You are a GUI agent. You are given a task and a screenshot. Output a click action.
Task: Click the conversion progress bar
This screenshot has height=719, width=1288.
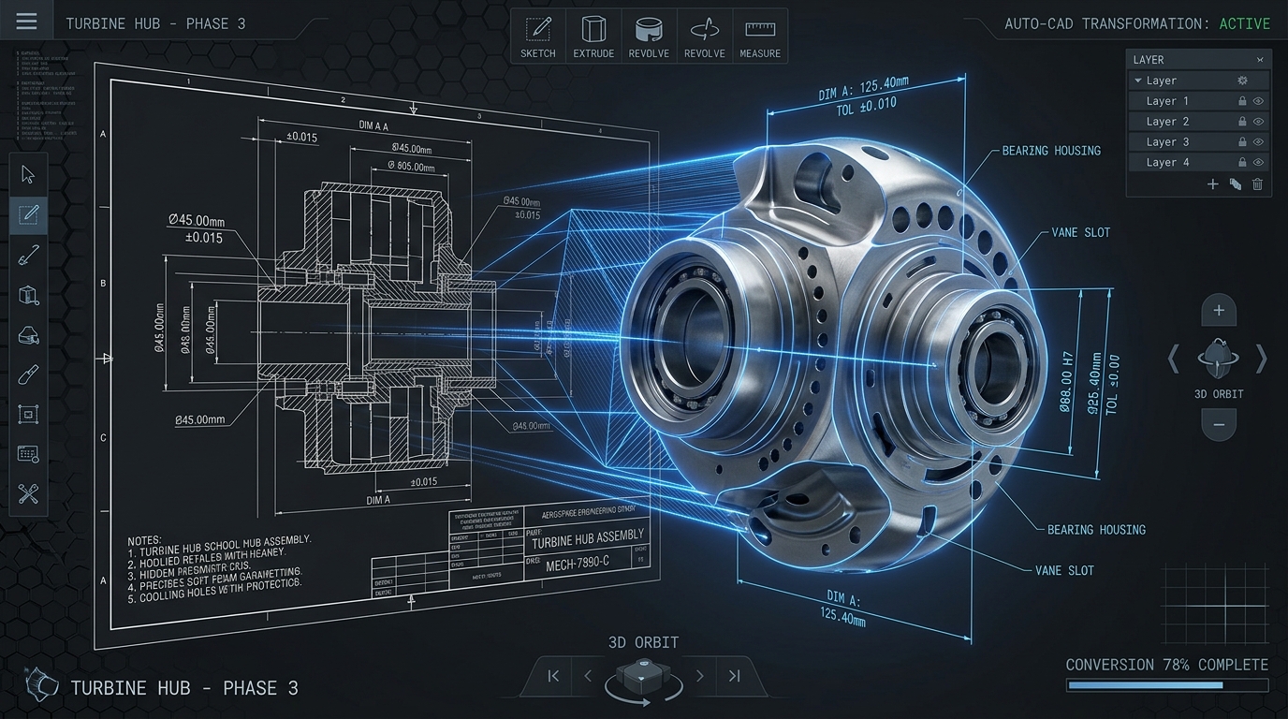1166,685
